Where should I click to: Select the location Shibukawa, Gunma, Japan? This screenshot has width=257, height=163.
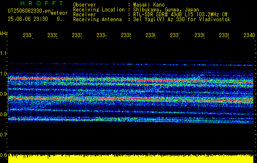(x=166, y=10)
